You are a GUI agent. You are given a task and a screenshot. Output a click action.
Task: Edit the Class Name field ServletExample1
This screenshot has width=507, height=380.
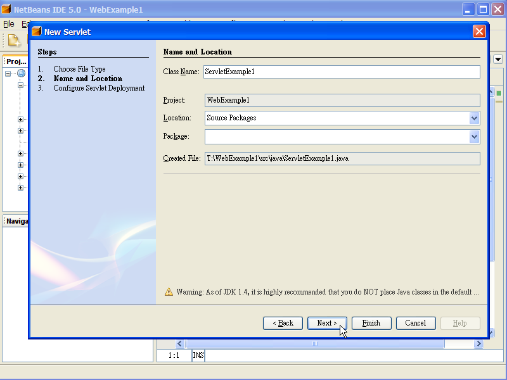pyautogui.click(x=342, y=72)
